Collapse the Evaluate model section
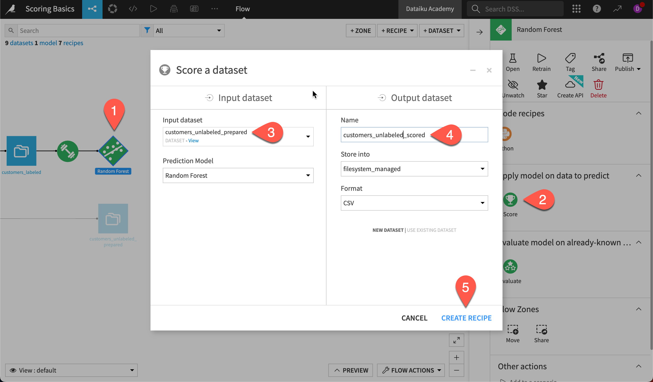 (639, 242)
